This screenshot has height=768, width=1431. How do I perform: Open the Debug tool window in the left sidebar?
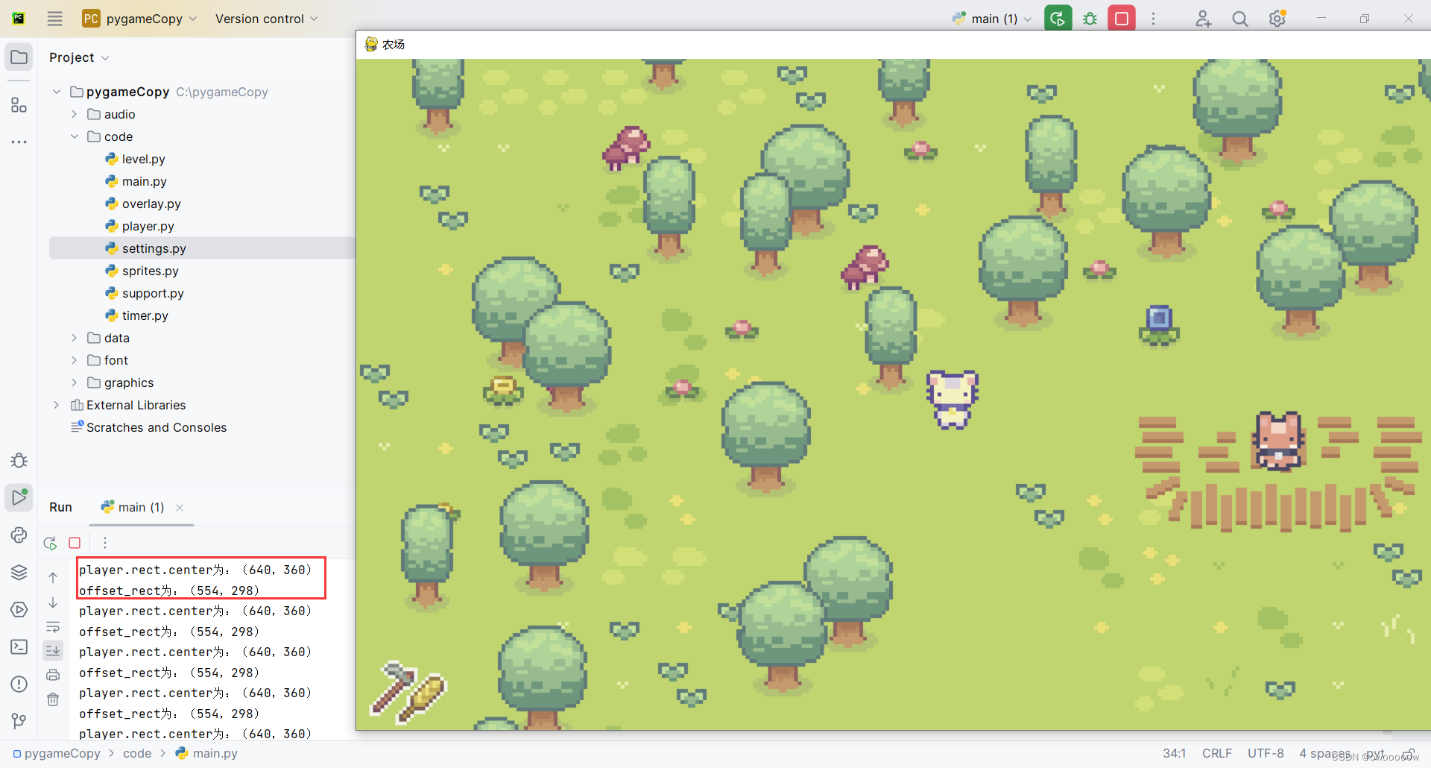tap(19, 460)
